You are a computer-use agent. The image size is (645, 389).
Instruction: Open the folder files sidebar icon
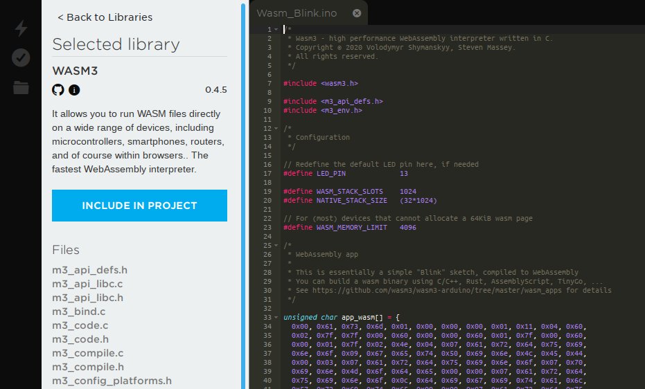21,87
